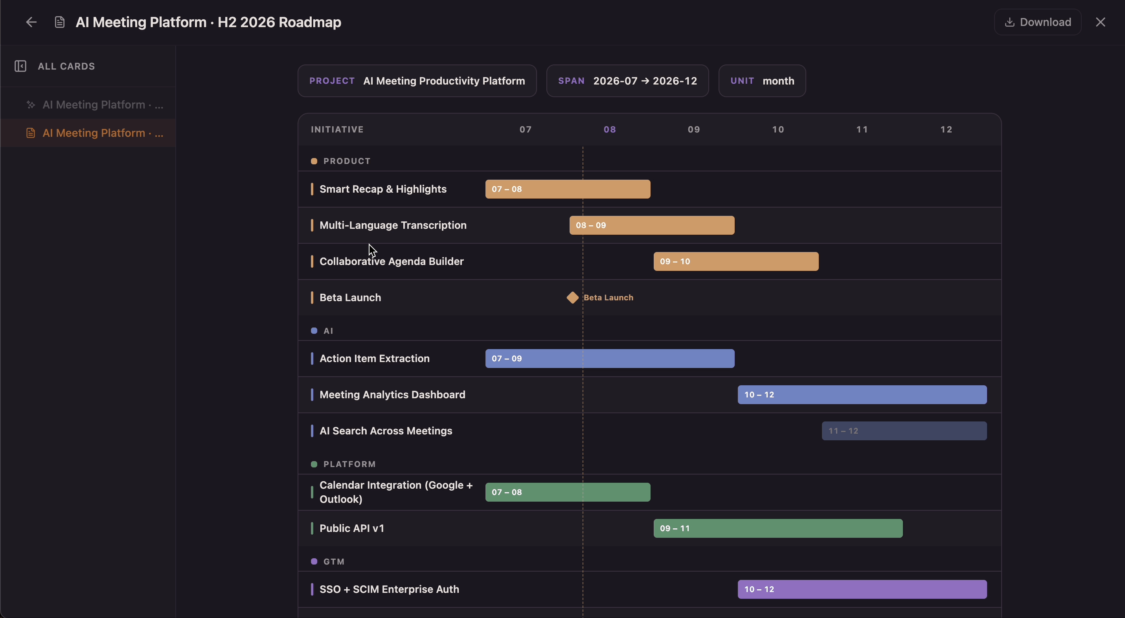Click the roadmap title text
1125x618 pixels.
coord(208,22)
